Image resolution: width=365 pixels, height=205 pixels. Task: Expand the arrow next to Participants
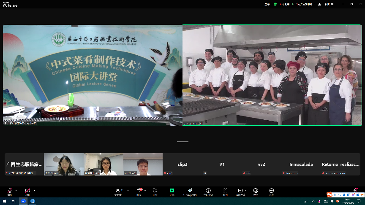[x=128, y=191]
